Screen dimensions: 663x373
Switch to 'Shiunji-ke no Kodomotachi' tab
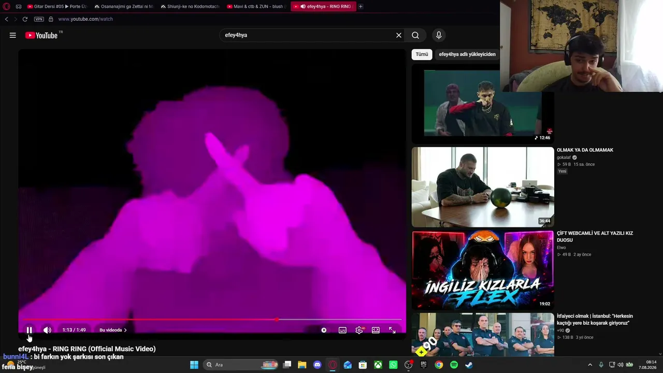tap(190, 7)
